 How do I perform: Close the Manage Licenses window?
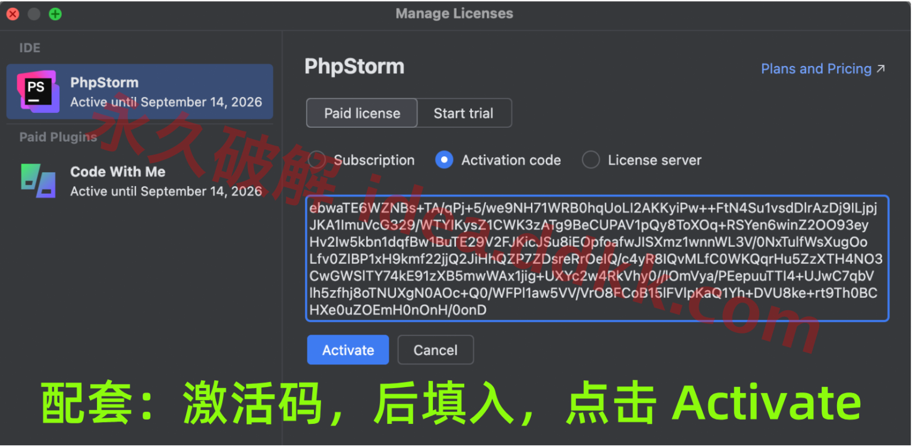click(12, 14)
